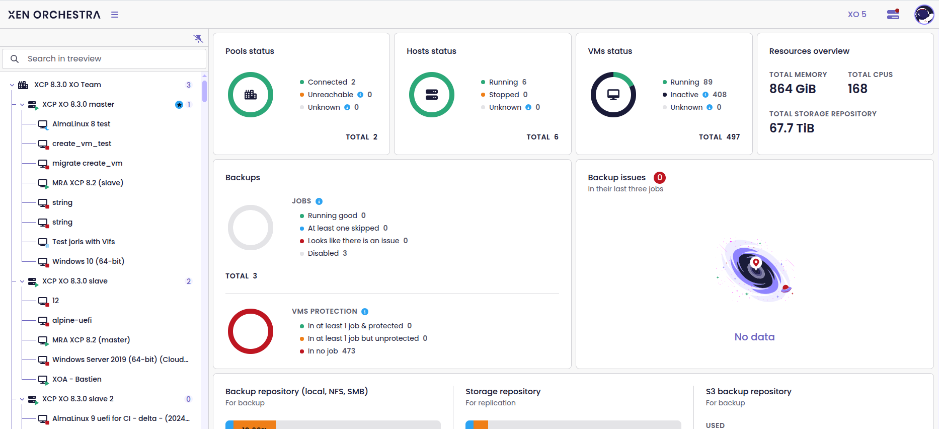Click the backup JOBS info icon
The width and height of the screenshot is (939, 429).
tap(319, 201)
